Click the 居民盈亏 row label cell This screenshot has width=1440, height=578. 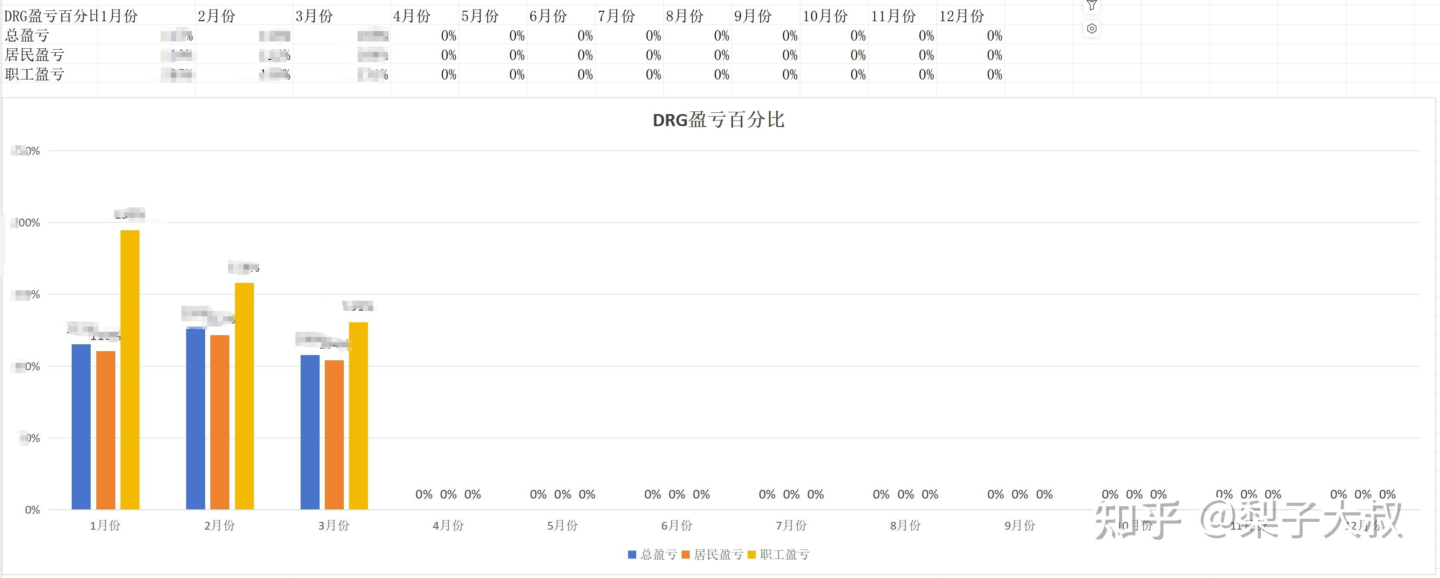(49, 55)
